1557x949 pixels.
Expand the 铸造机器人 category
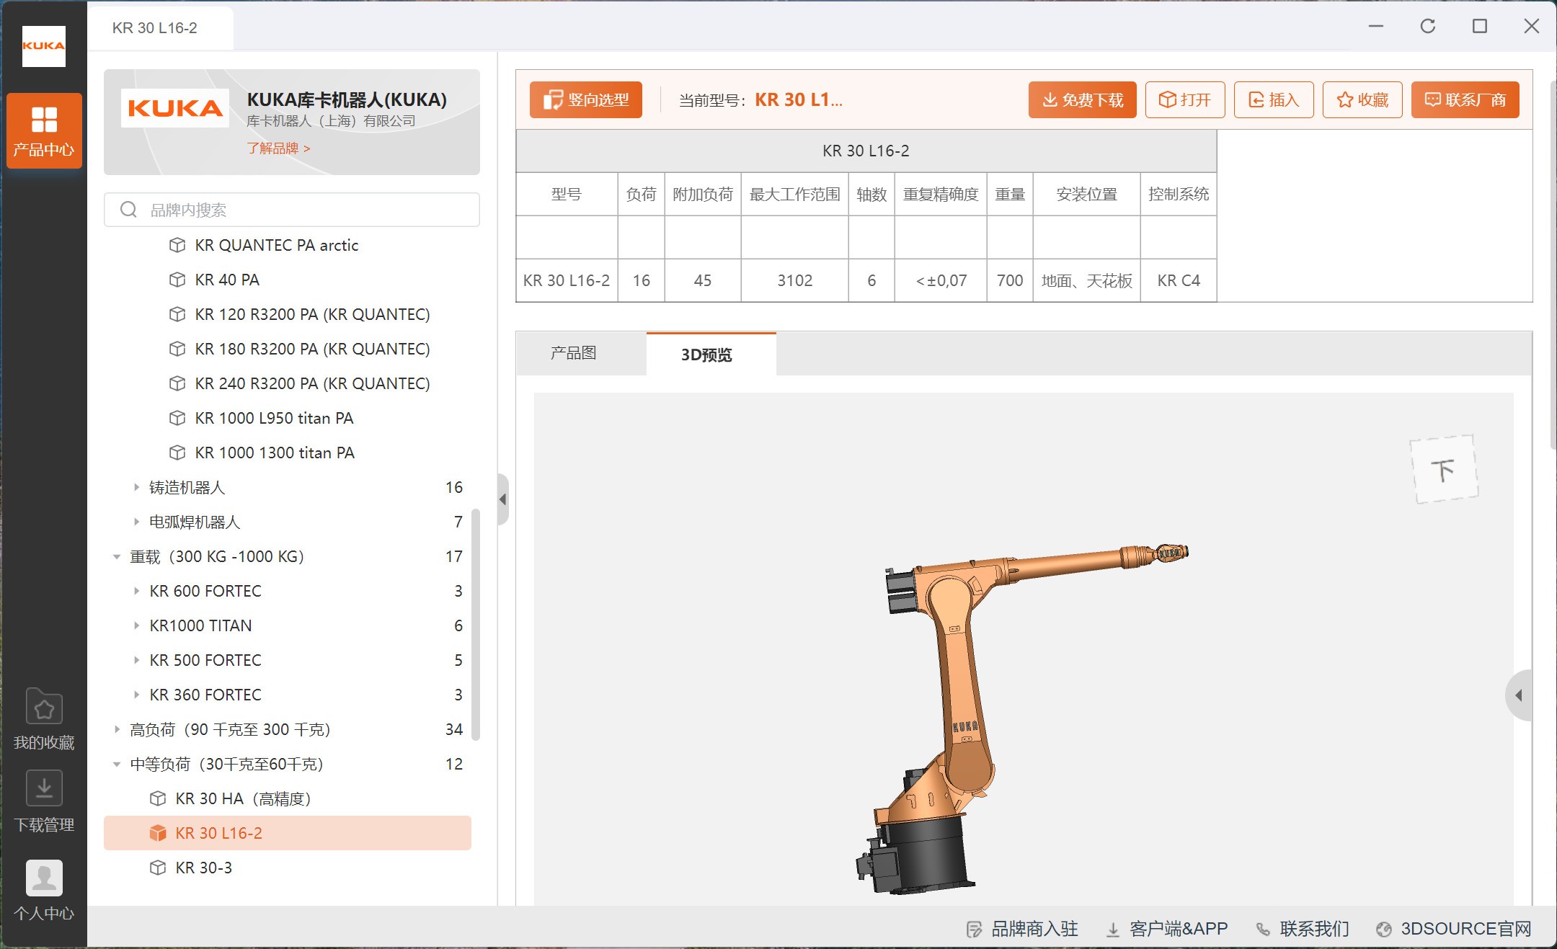pyautogui.click(x=136, y=487)
